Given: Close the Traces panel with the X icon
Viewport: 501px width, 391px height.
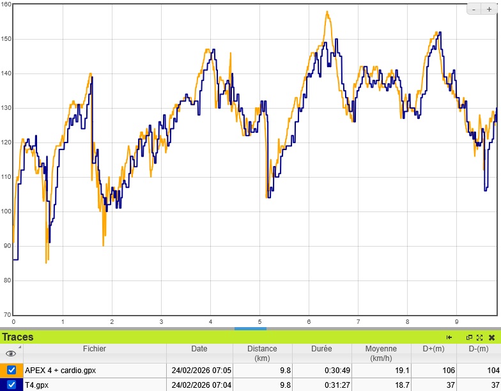Looking at the screenshot, I should (x=491, y=337).
